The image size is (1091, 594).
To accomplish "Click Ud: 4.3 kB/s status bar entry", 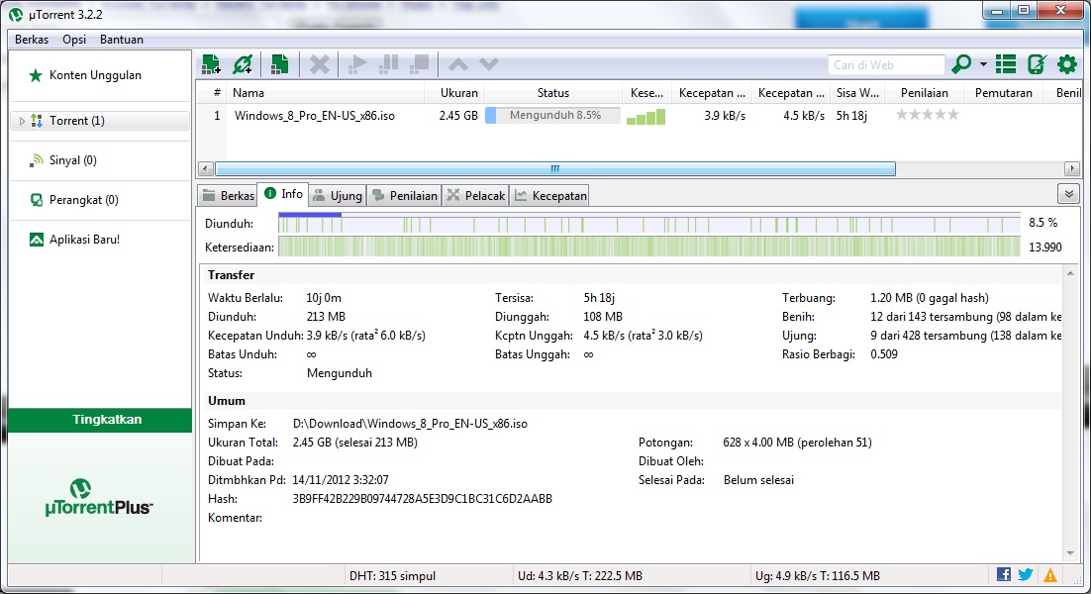I will pyautogui.click(x=579, y=576).
